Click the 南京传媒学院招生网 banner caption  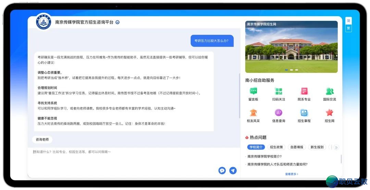click(262, 24)
